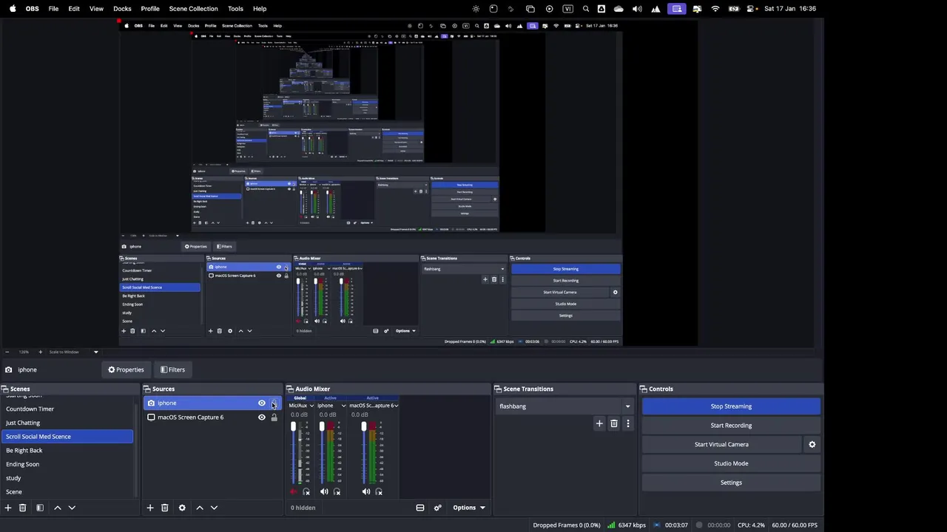947x532 pixels.
Task: Click battery status icon in menu bar
Action: (x=734, y=9)
